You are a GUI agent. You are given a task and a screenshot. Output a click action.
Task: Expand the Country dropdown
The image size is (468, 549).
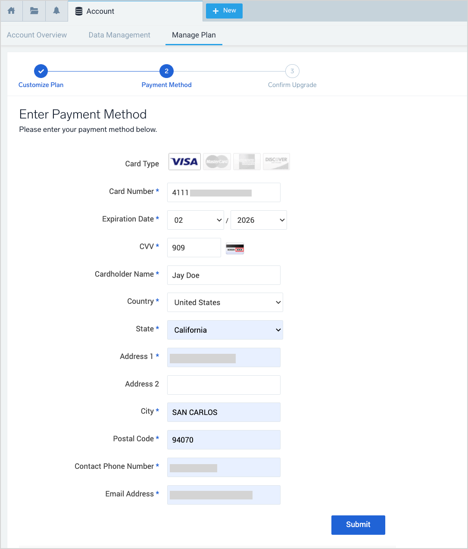[225, 303]
